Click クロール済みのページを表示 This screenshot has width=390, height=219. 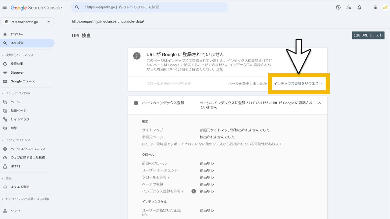tap(169, 83)
